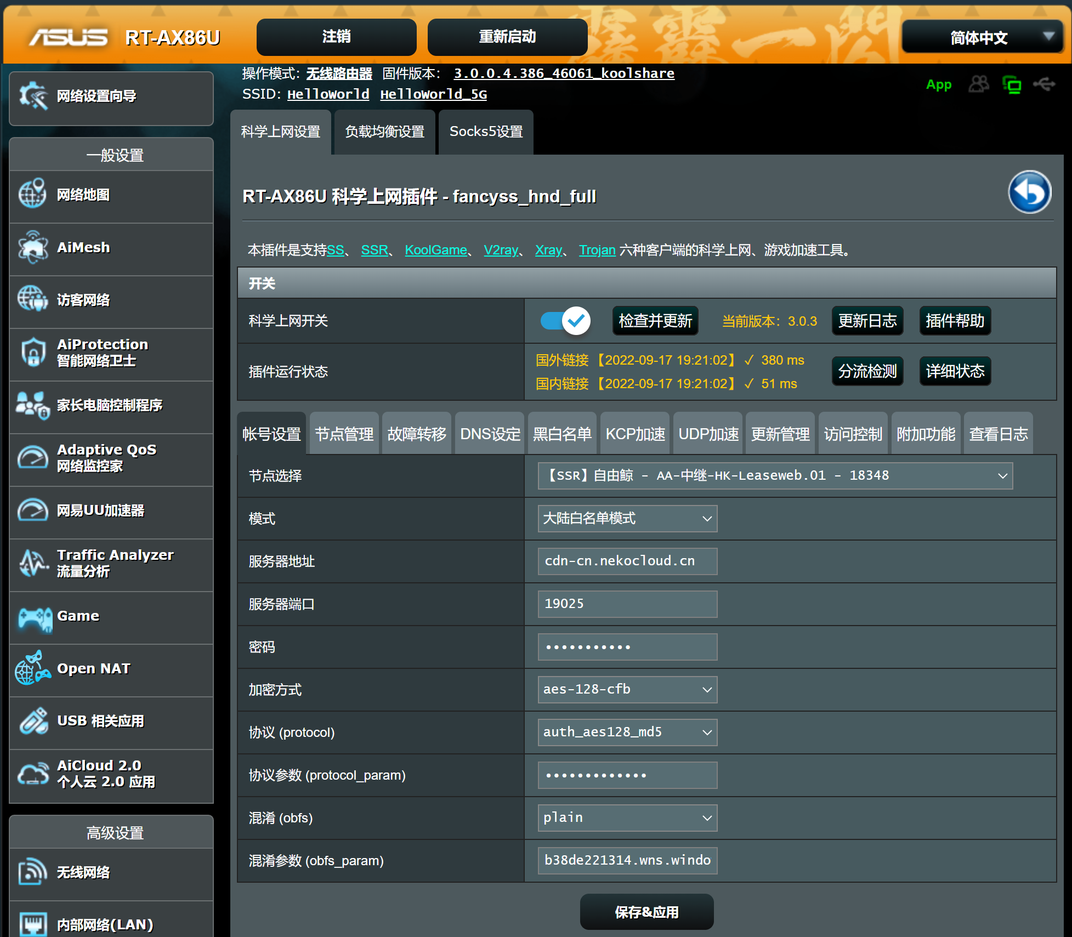The image size is (1072, 937).
Task: Open 更新日志 changelog button
Action: point(867,321)
